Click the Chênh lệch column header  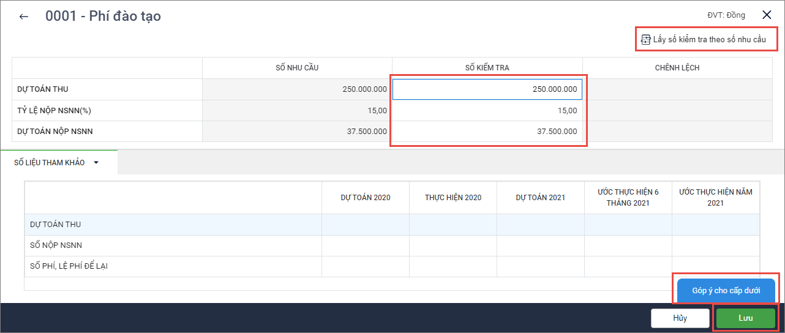coord(677,68)
